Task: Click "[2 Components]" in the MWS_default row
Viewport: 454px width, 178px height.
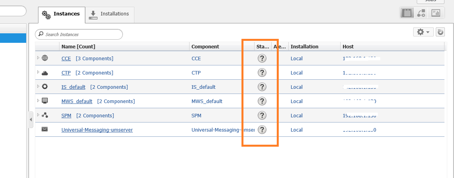Action: tap(116, 101)
